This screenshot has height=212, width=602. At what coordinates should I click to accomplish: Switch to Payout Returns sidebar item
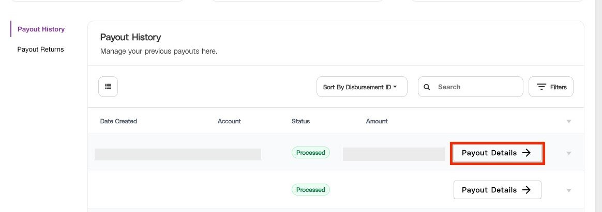coord(41,50)
